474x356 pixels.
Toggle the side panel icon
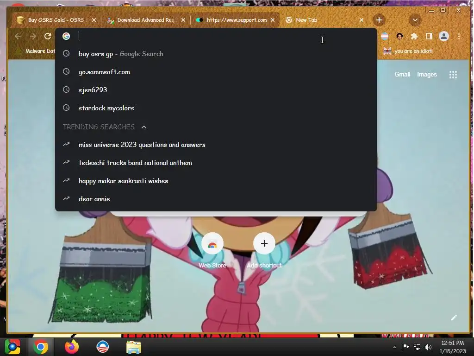pos(429,36)
